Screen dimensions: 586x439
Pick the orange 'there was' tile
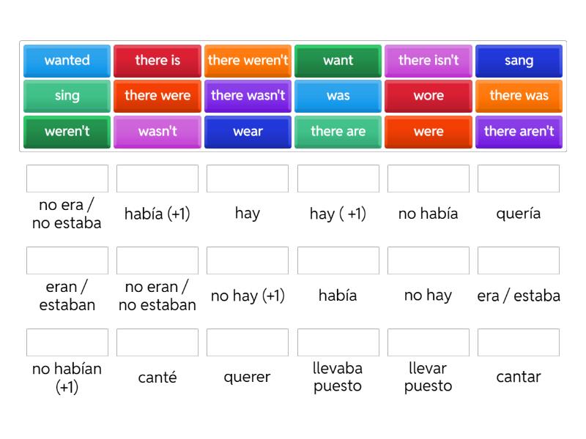click(x=519, y=96)
